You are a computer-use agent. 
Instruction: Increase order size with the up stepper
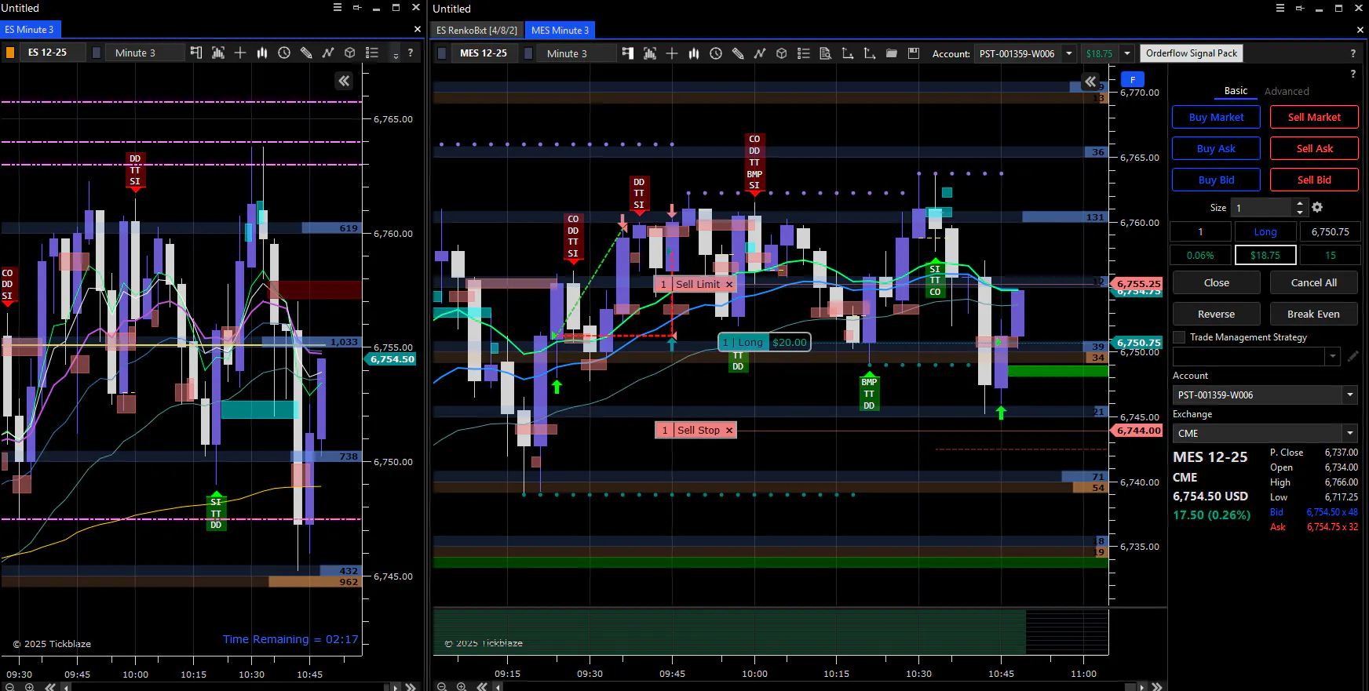point(1300,203)
